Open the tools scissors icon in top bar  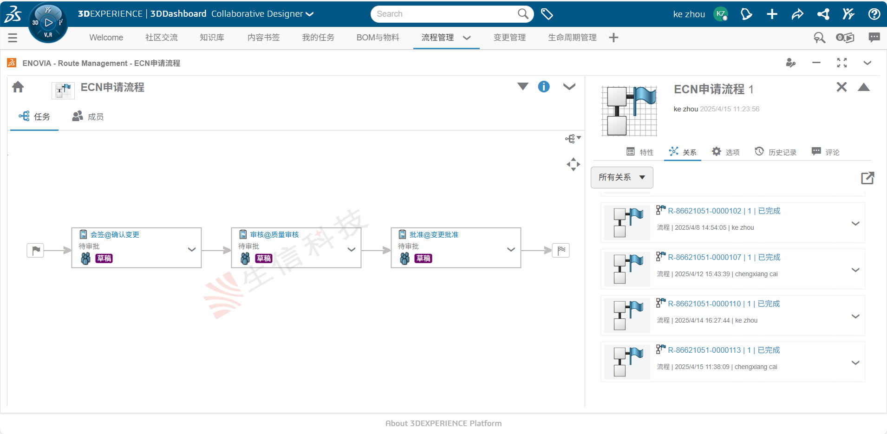pos(848,14)
